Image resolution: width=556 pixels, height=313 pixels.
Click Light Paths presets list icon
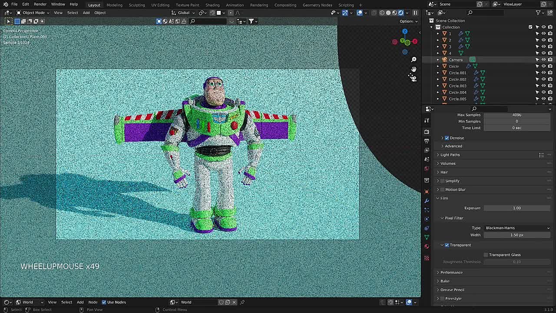pos(541,155)
